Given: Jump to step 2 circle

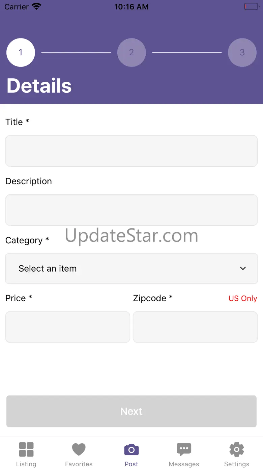Looking at the screenshot, I should click(131, 52).
